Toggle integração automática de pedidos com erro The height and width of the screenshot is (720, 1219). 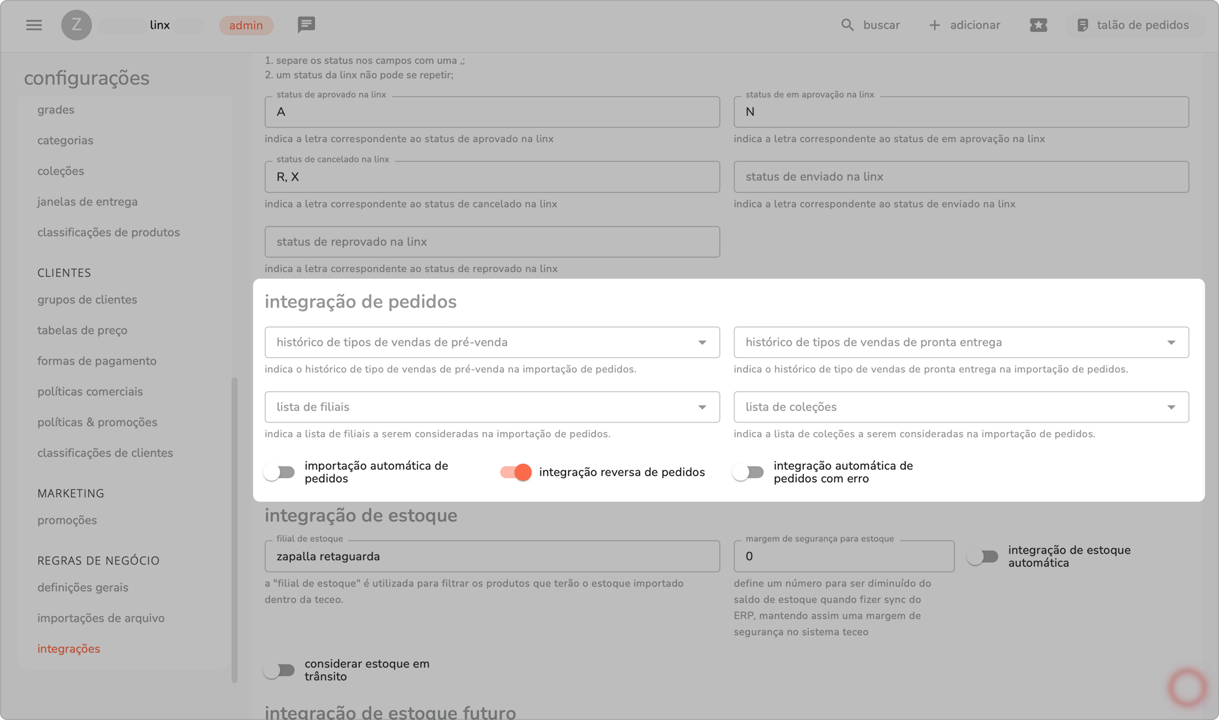tap(748, 472)
